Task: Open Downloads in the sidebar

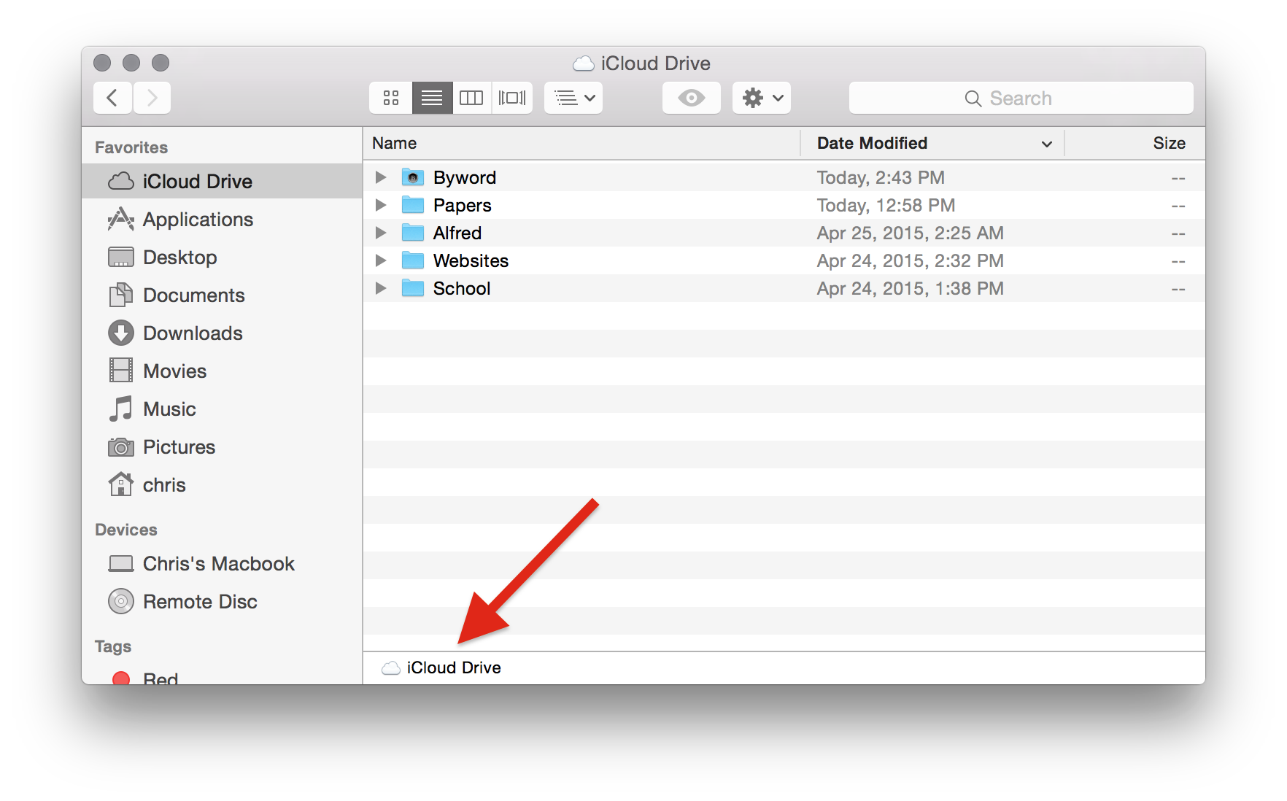Action: [x=222, y=333]
